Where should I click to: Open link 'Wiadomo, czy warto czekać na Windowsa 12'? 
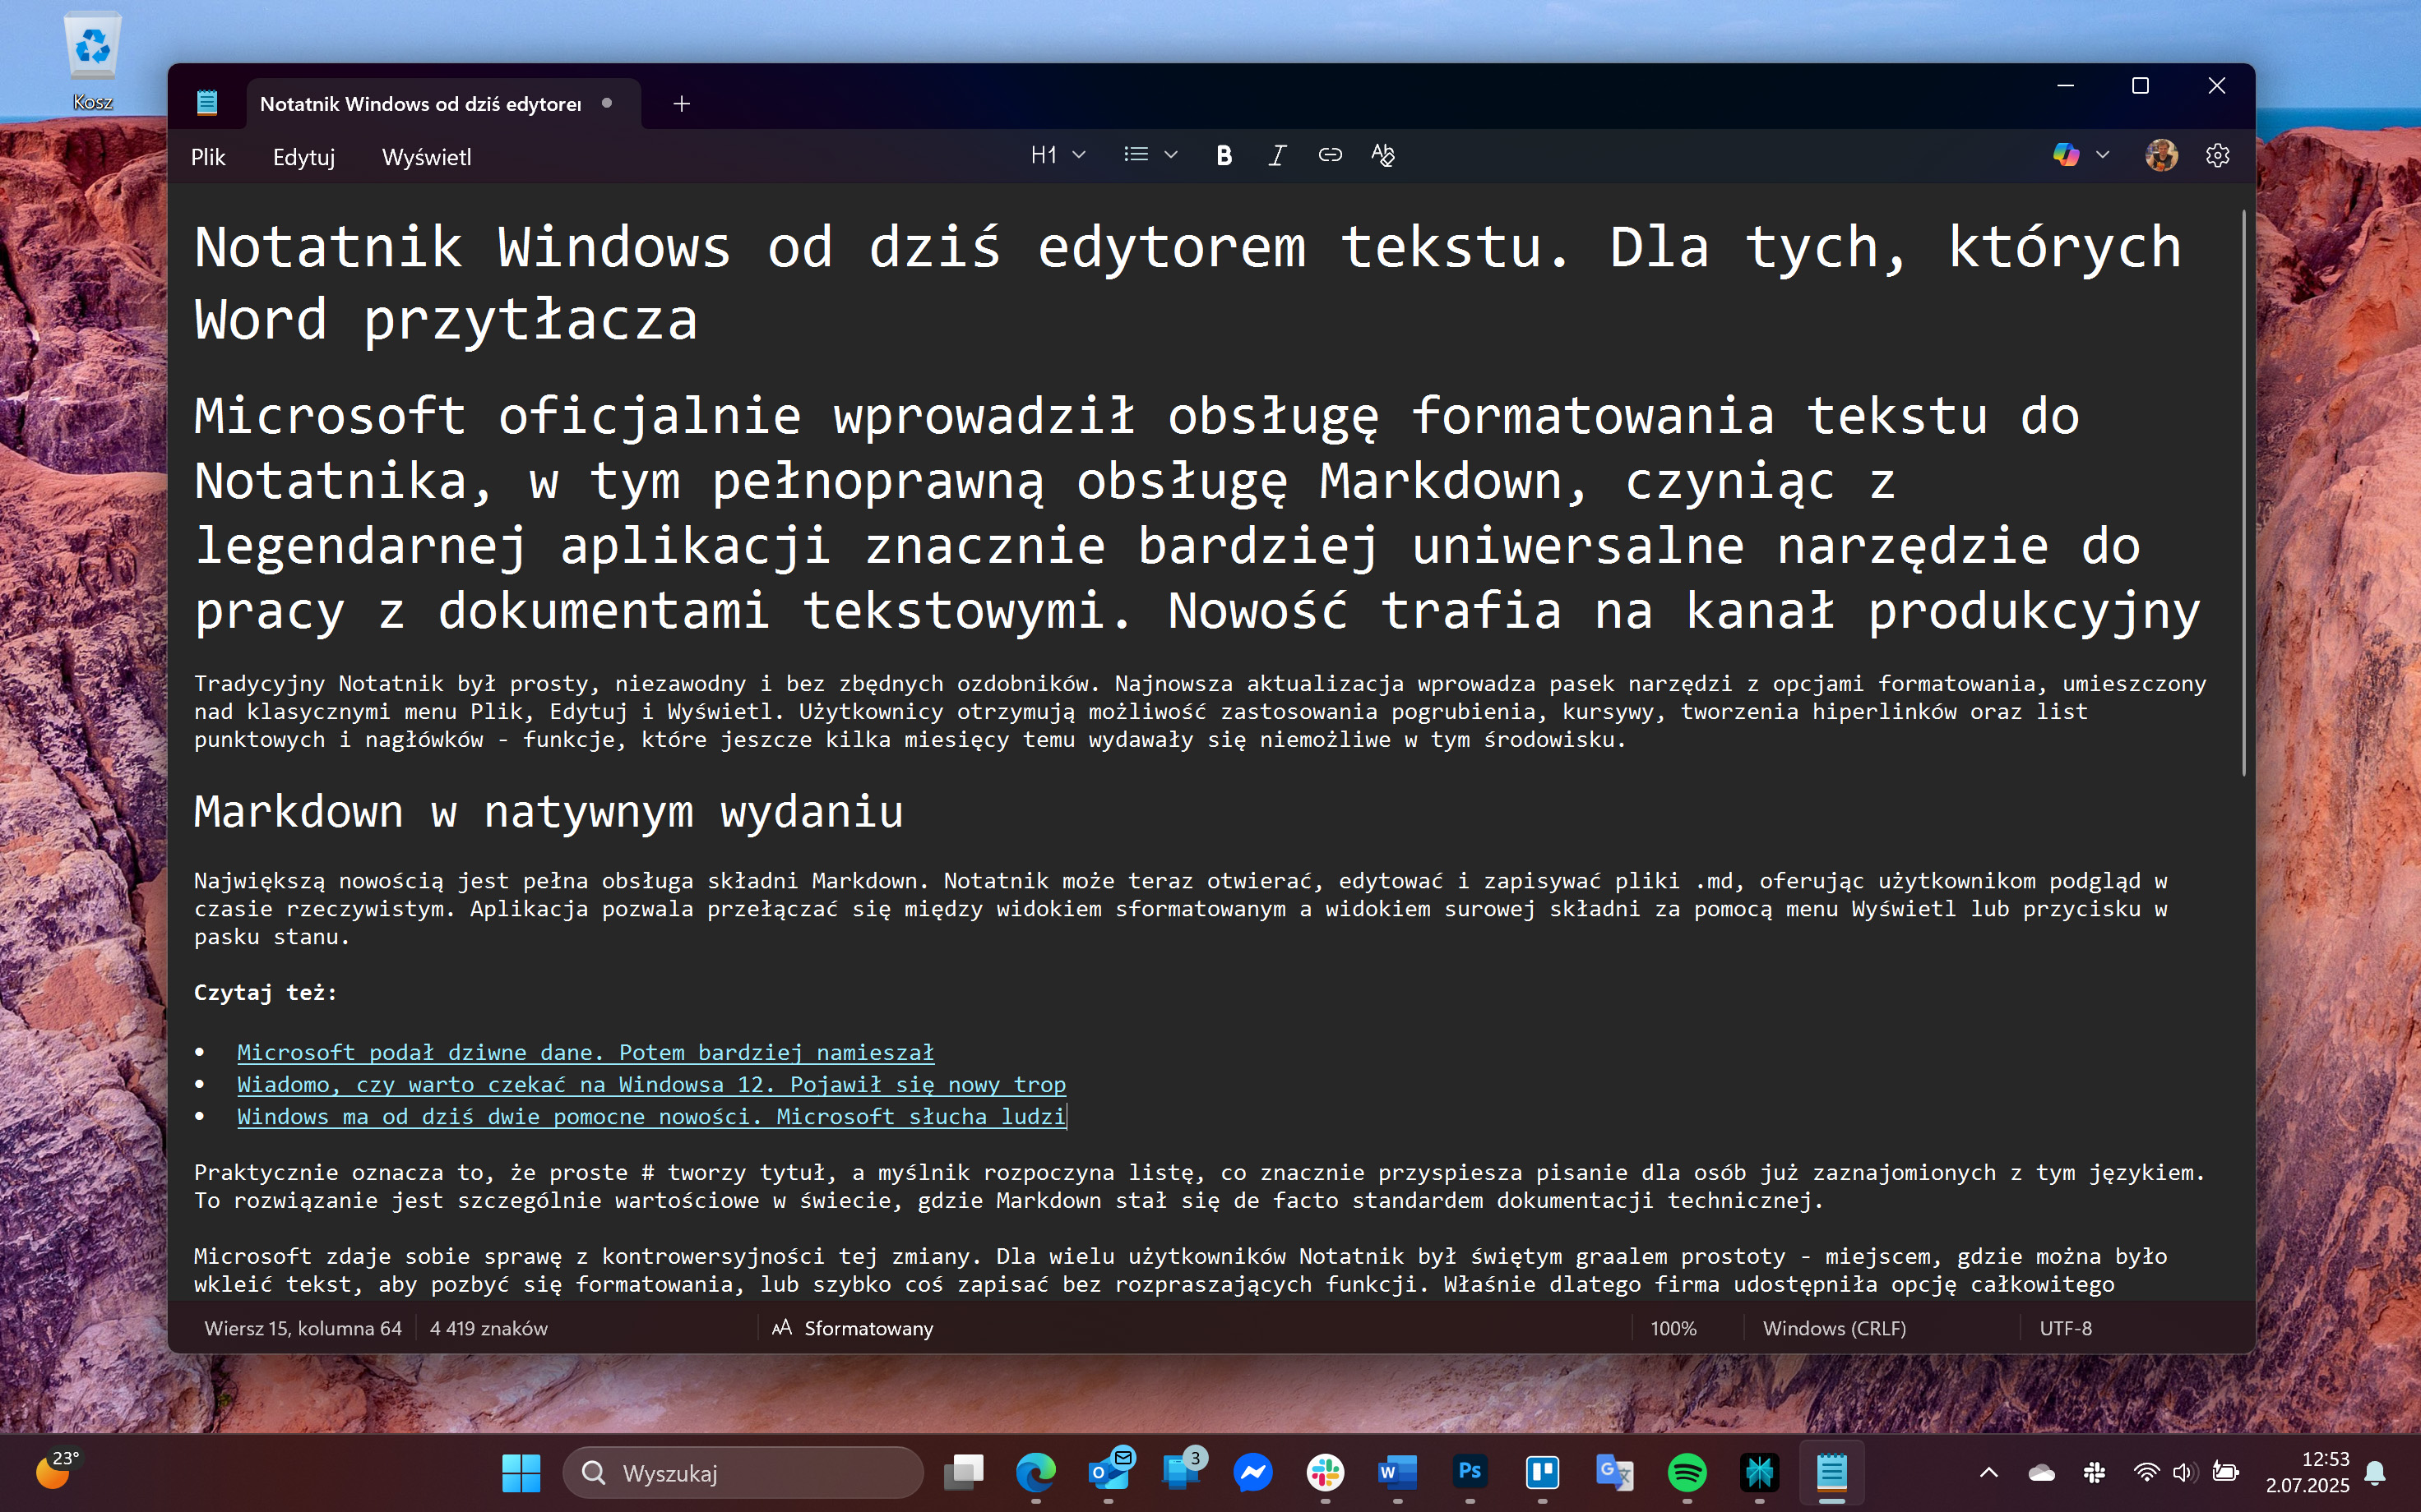click(651, 1084)
